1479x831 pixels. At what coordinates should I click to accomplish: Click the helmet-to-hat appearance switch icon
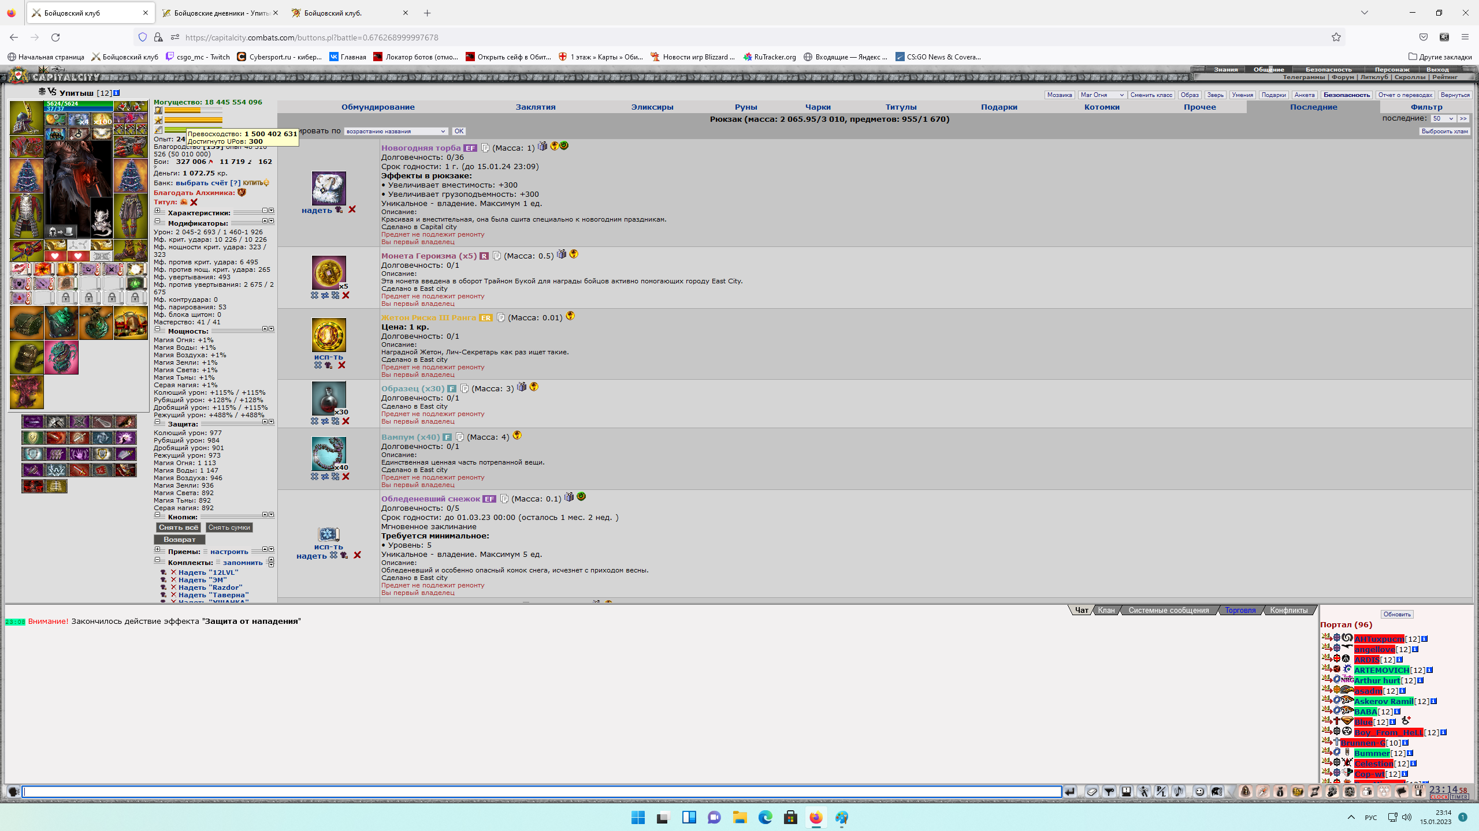[61, 232]
